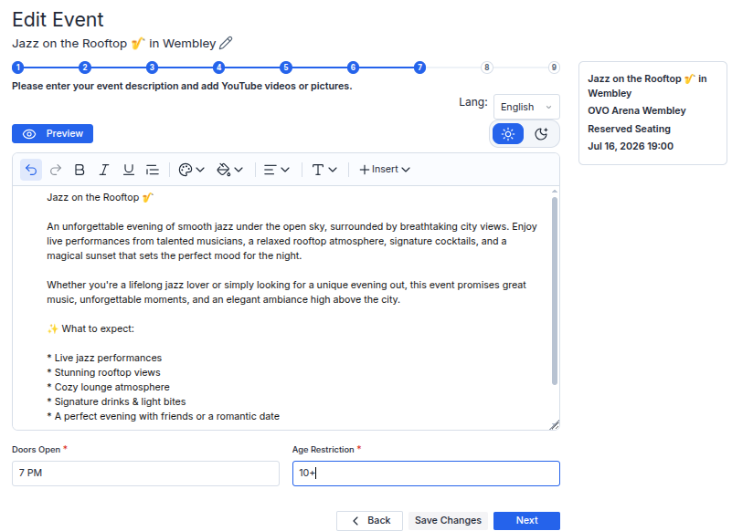This screenshot has width=732, height=531.
Task: Toggle underline text formatting
Action: click(x=128, y=170)
